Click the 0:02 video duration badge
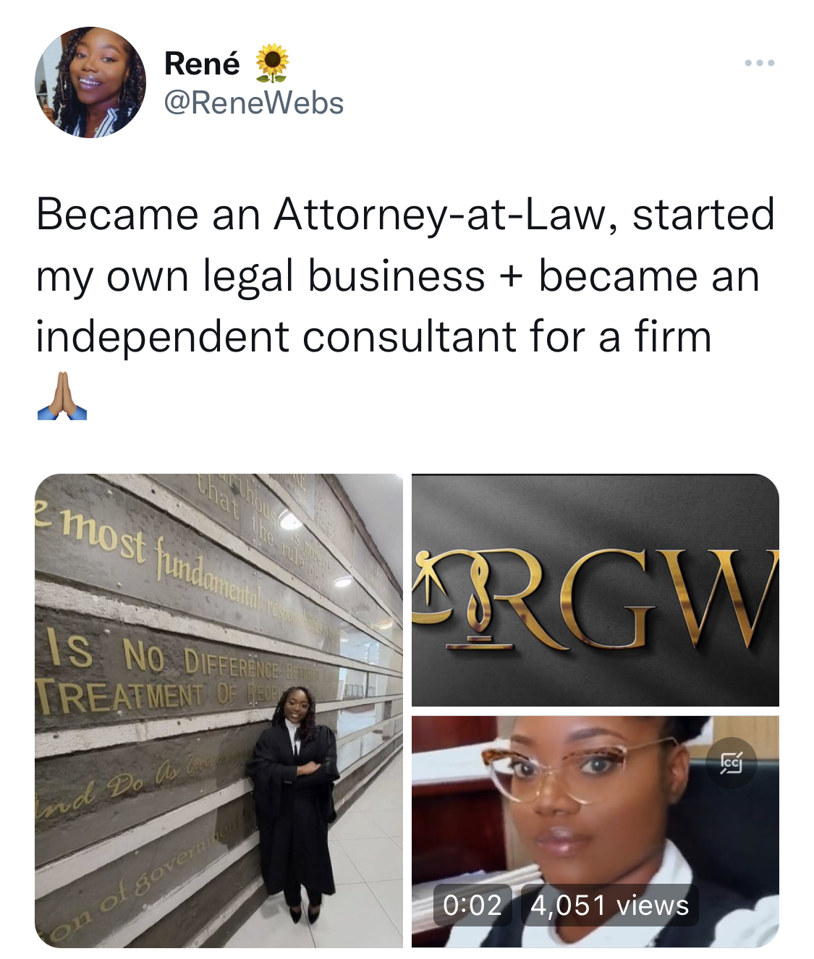Screen dimensions: 814x959 (x=472, y=905)
